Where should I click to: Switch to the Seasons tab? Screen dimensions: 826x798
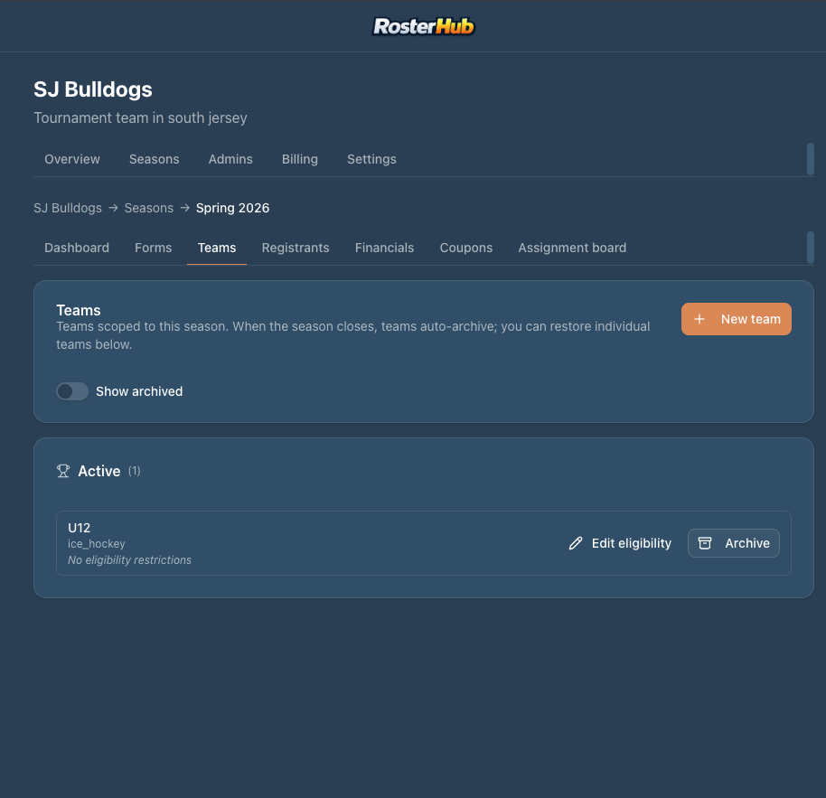coord(155,159)
